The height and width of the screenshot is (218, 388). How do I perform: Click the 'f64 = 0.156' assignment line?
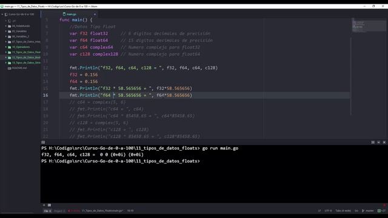point(84,82)
